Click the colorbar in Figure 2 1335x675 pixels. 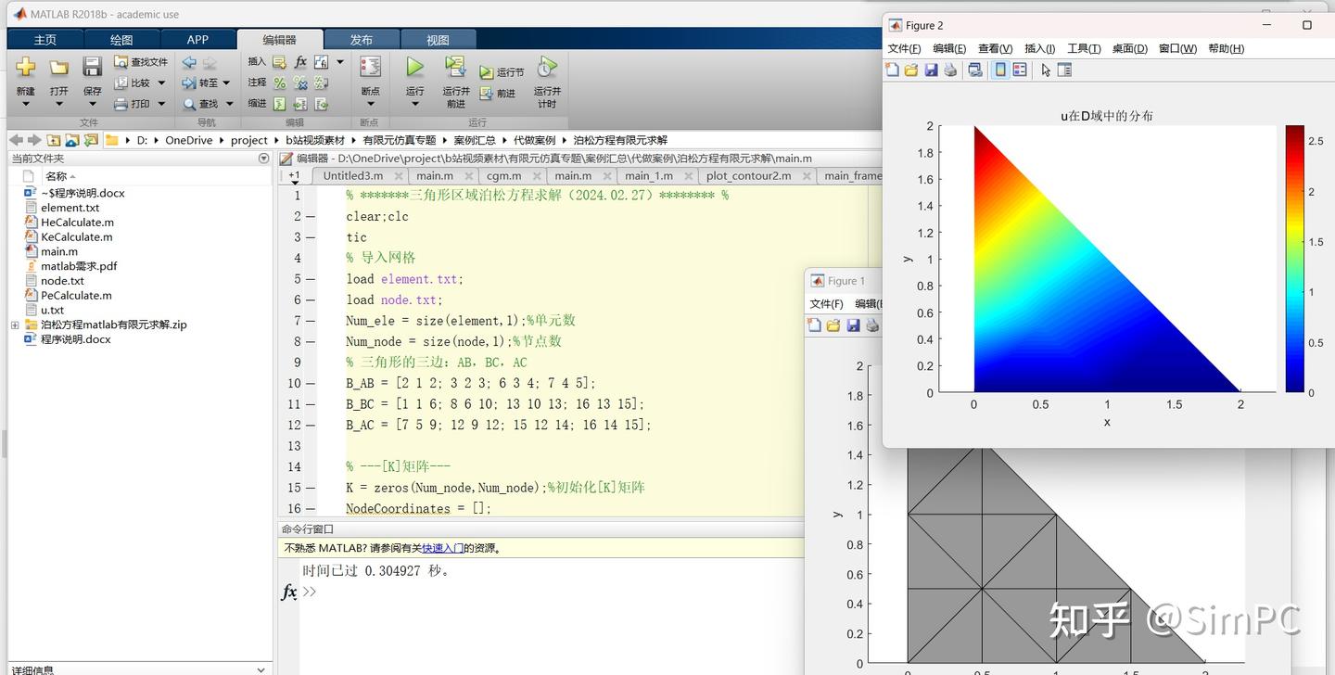[x=1294, y=259]
